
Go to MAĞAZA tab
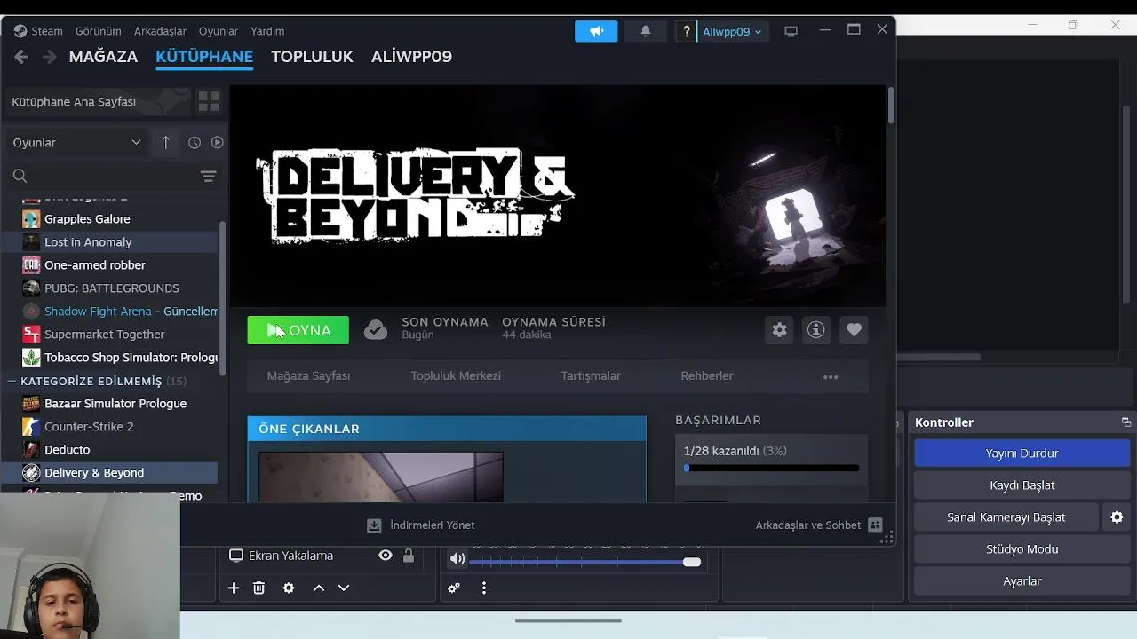[x=103, y=57]
